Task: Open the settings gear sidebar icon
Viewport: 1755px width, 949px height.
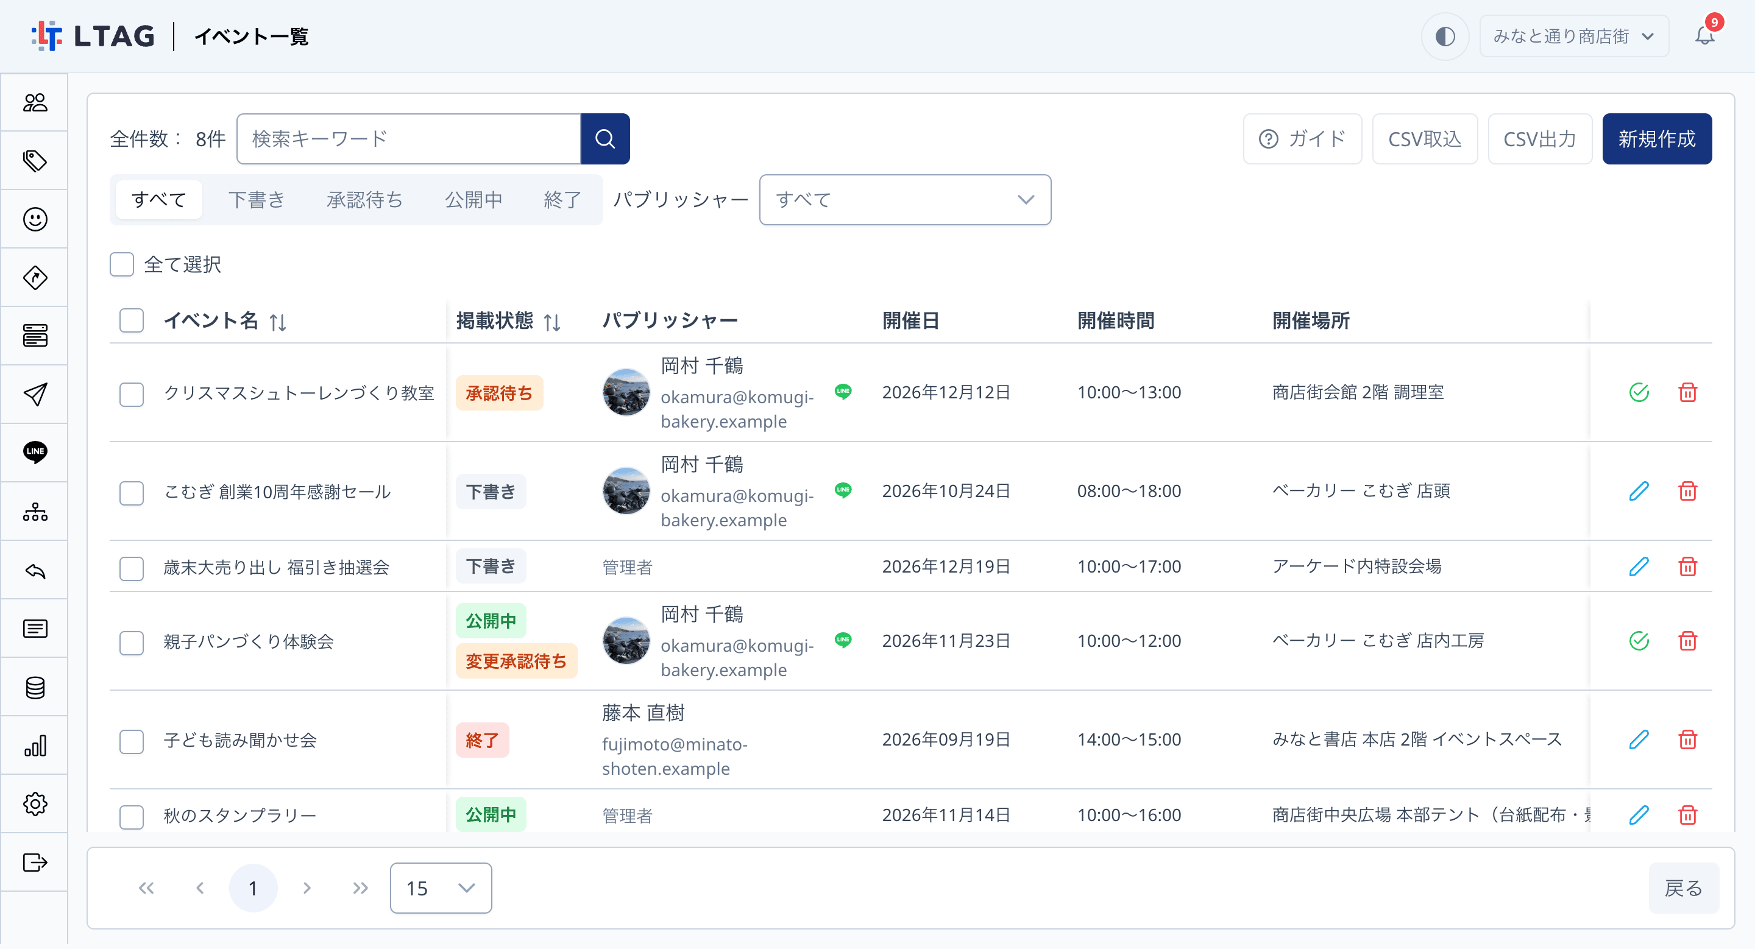Action: pyautogui.click(x=35, y=804)
